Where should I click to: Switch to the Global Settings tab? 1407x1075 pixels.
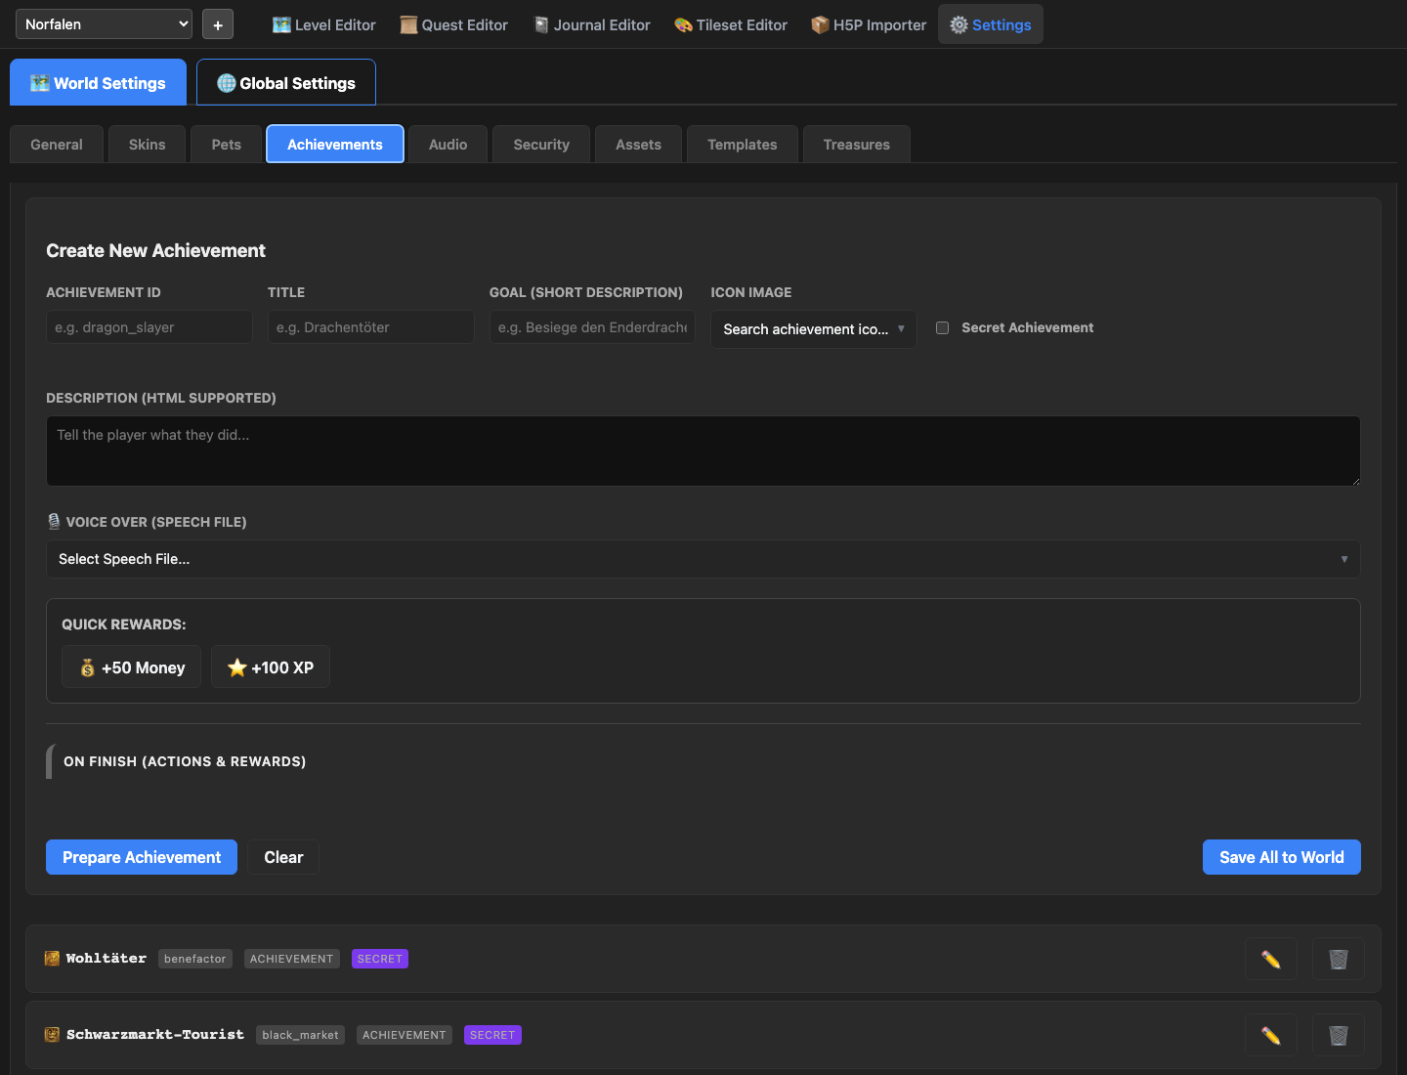click(x=286, y=83)
